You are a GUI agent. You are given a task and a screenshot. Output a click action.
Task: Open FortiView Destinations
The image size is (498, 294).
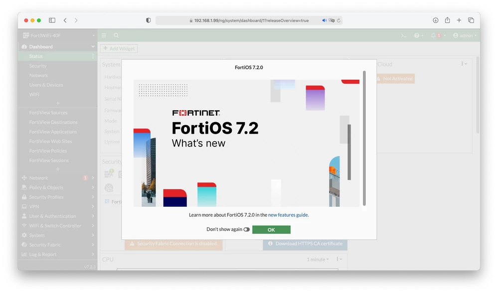[x=53, y=122]
